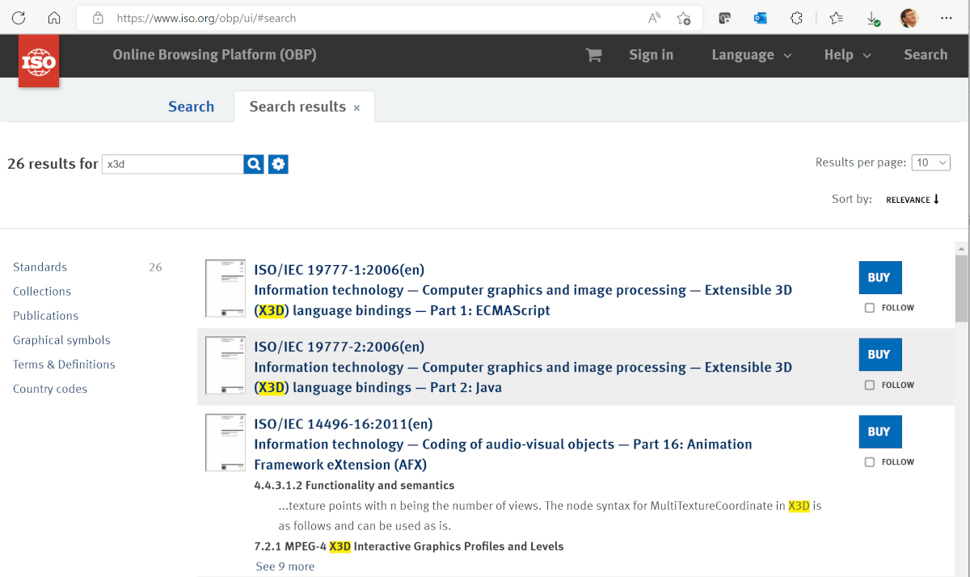
Task: Buy ISO/IEC 19777-2:2006 standard
Action: [879, 355]
